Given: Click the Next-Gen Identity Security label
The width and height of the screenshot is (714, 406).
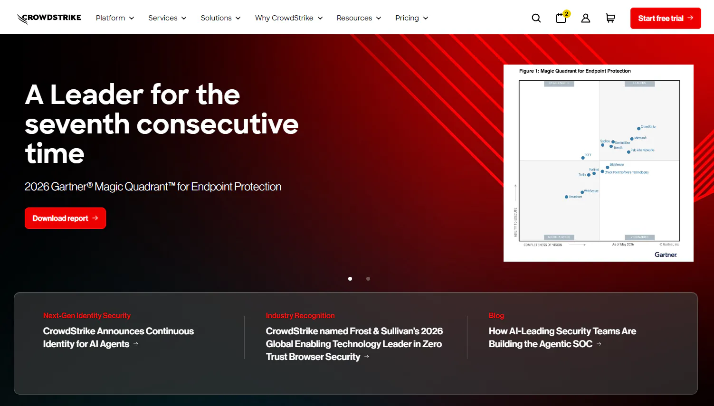Looking at the screenshot, I should coord(87,316).
